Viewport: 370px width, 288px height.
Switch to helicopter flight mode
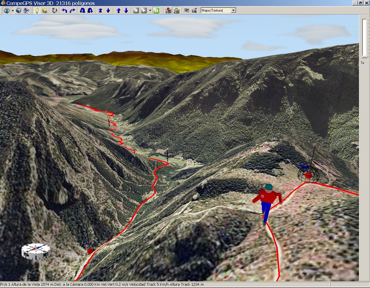pyautogui.click(x=26, y=11)
